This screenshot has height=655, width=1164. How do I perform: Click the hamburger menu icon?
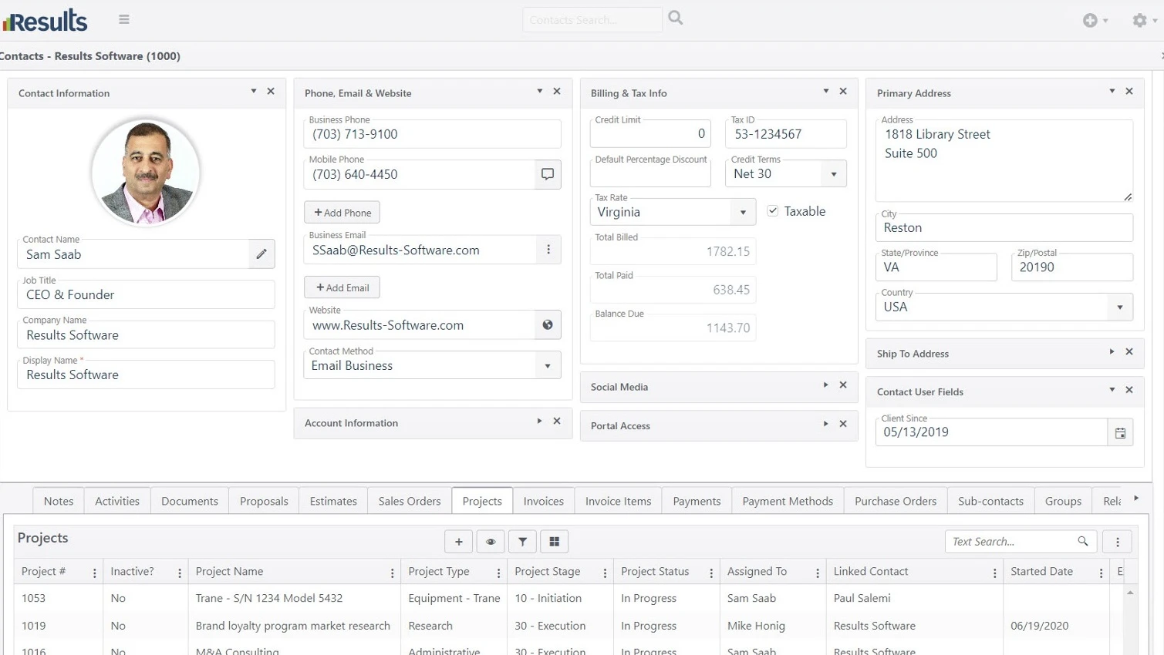pyautogui.click(x=123, y=19)
